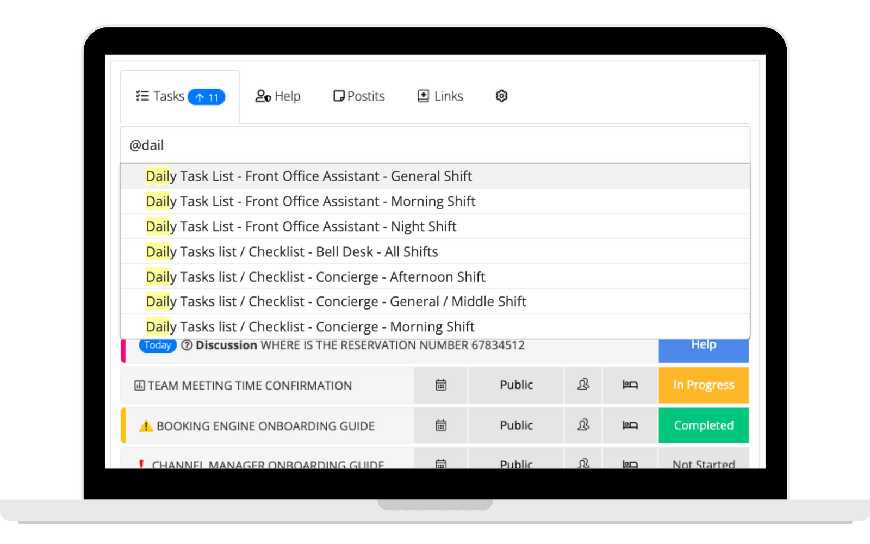Click the green Completed status button
This screenshot has width=870, height=544.
tap(704, 425)
